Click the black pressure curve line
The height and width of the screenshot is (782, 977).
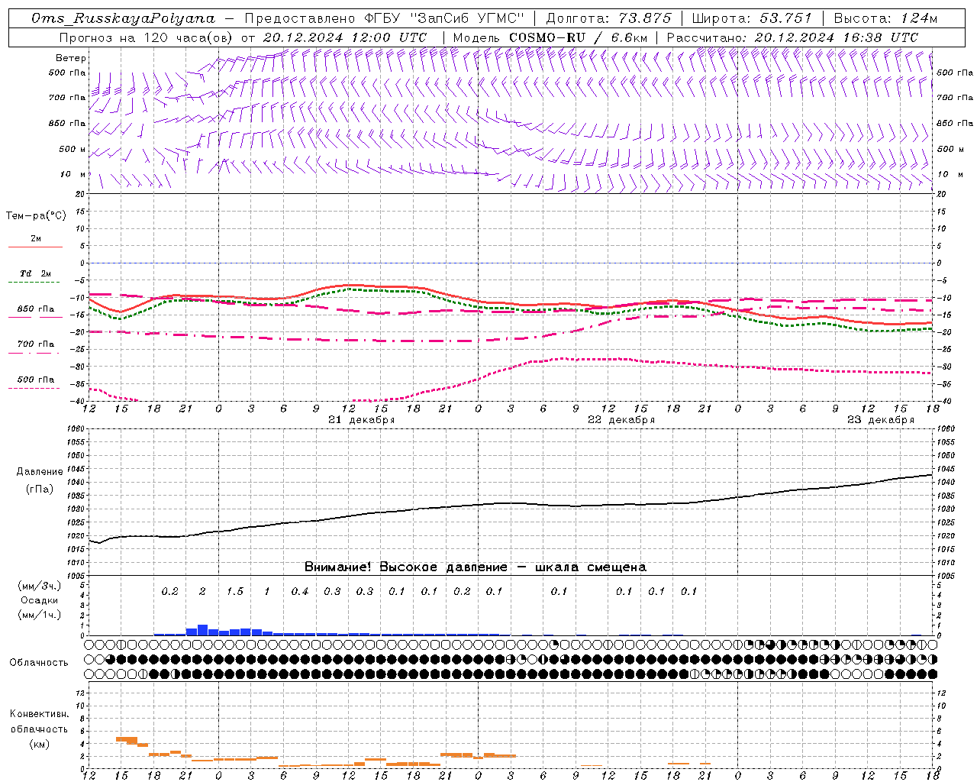tap(511, 503)
